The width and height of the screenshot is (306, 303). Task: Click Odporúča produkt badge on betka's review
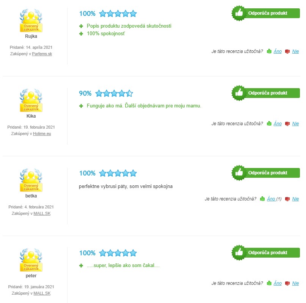(x=265, y=173)
